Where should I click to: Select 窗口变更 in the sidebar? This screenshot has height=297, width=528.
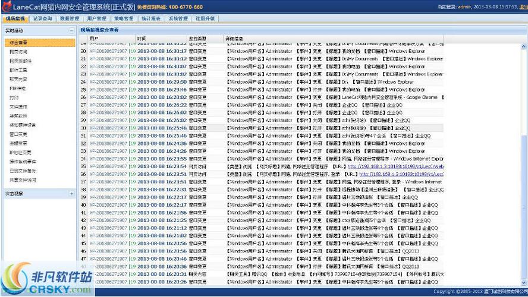(18, 134)
